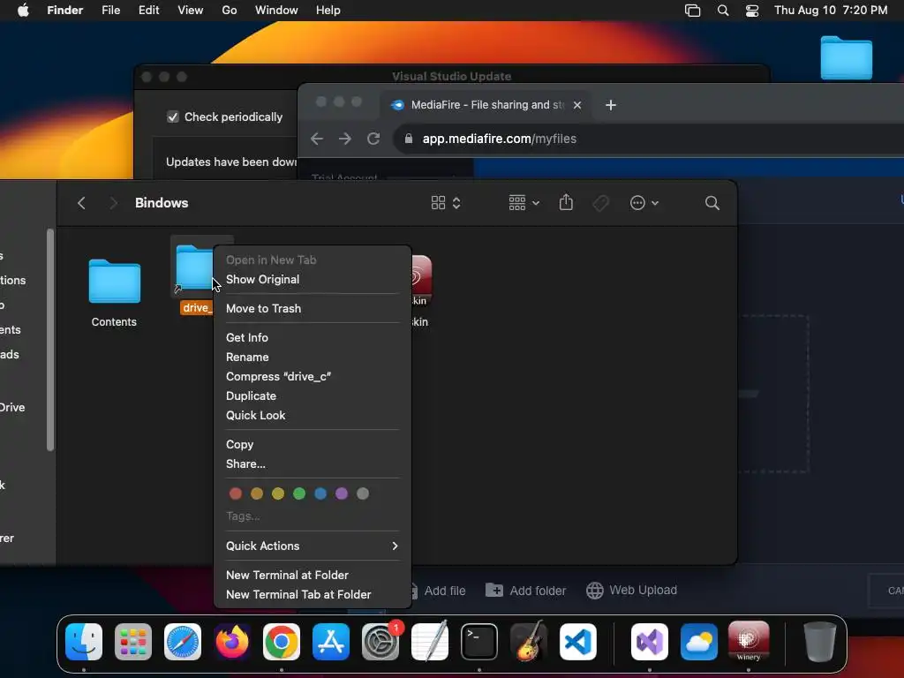Open Firefox from the Dock

pos(232,642)
